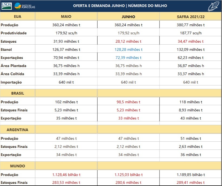222x186 pixels.
Task: Click the red 289,41 milhões t stock value
Action: click(190, 183)
